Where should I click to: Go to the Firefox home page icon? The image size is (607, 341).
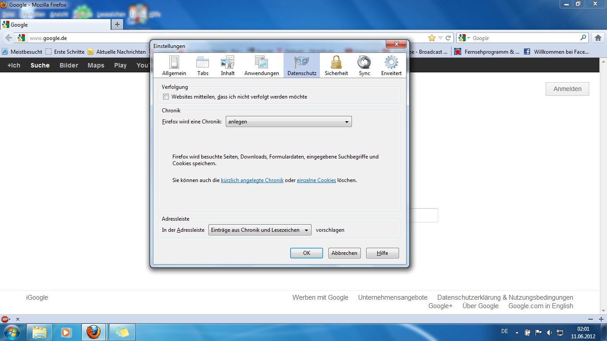(x=599, y=38)
